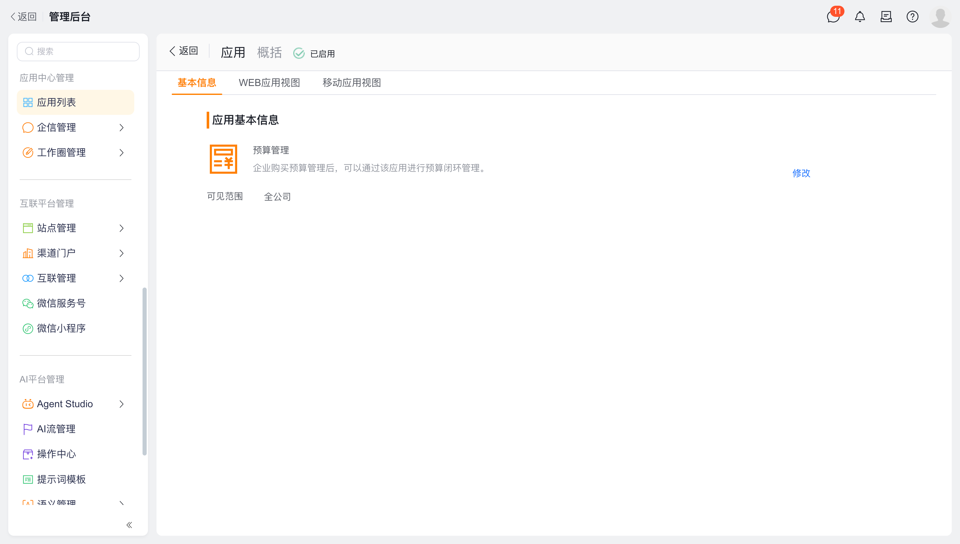The width and height of the screenshot is (960, 544).
Task: Open the notification bell icon
Action: [860, 17]
